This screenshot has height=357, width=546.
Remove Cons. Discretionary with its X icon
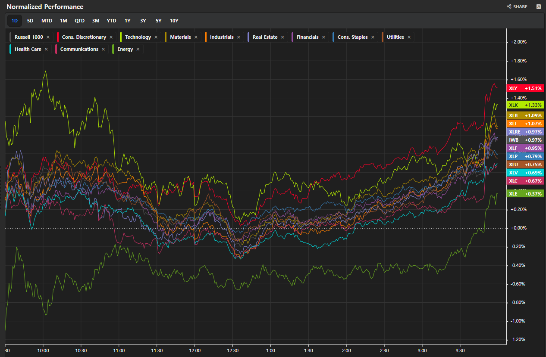click(111, 37)
